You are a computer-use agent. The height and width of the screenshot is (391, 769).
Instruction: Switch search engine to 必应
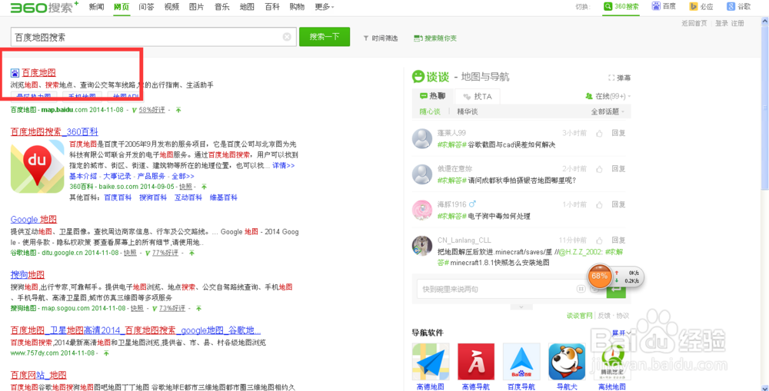(701, 6)
